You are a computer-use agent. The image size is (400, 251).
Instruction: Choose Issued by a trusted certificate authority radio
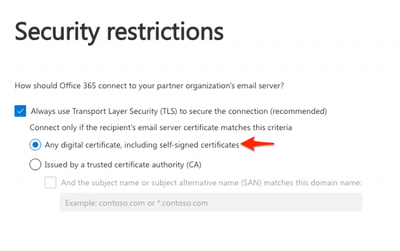[35, 165]
